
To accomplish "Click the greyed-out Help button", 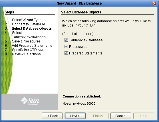I will [144, 116].
